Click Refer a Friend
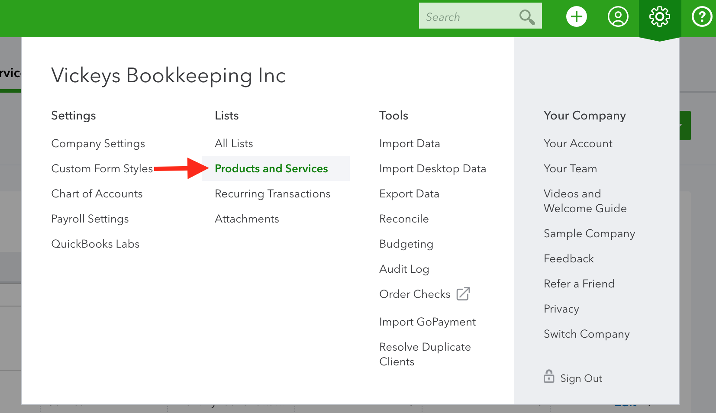Viewport: 716px width, 413px height. point(579,284)
